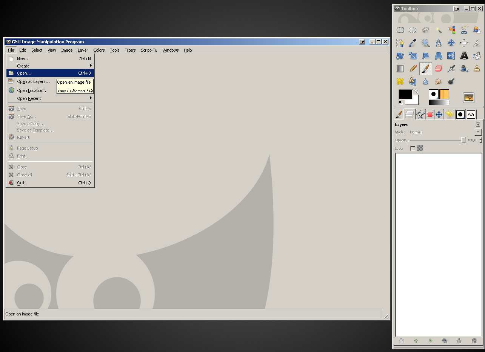The width and height of the screenshot is (485, 352).
Task: Click the Opacity slider handle
Action: click(463, 140)
